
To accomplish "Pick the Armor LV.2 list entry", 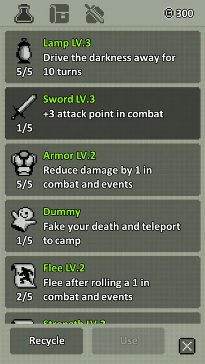I will (x=103, y=170).
